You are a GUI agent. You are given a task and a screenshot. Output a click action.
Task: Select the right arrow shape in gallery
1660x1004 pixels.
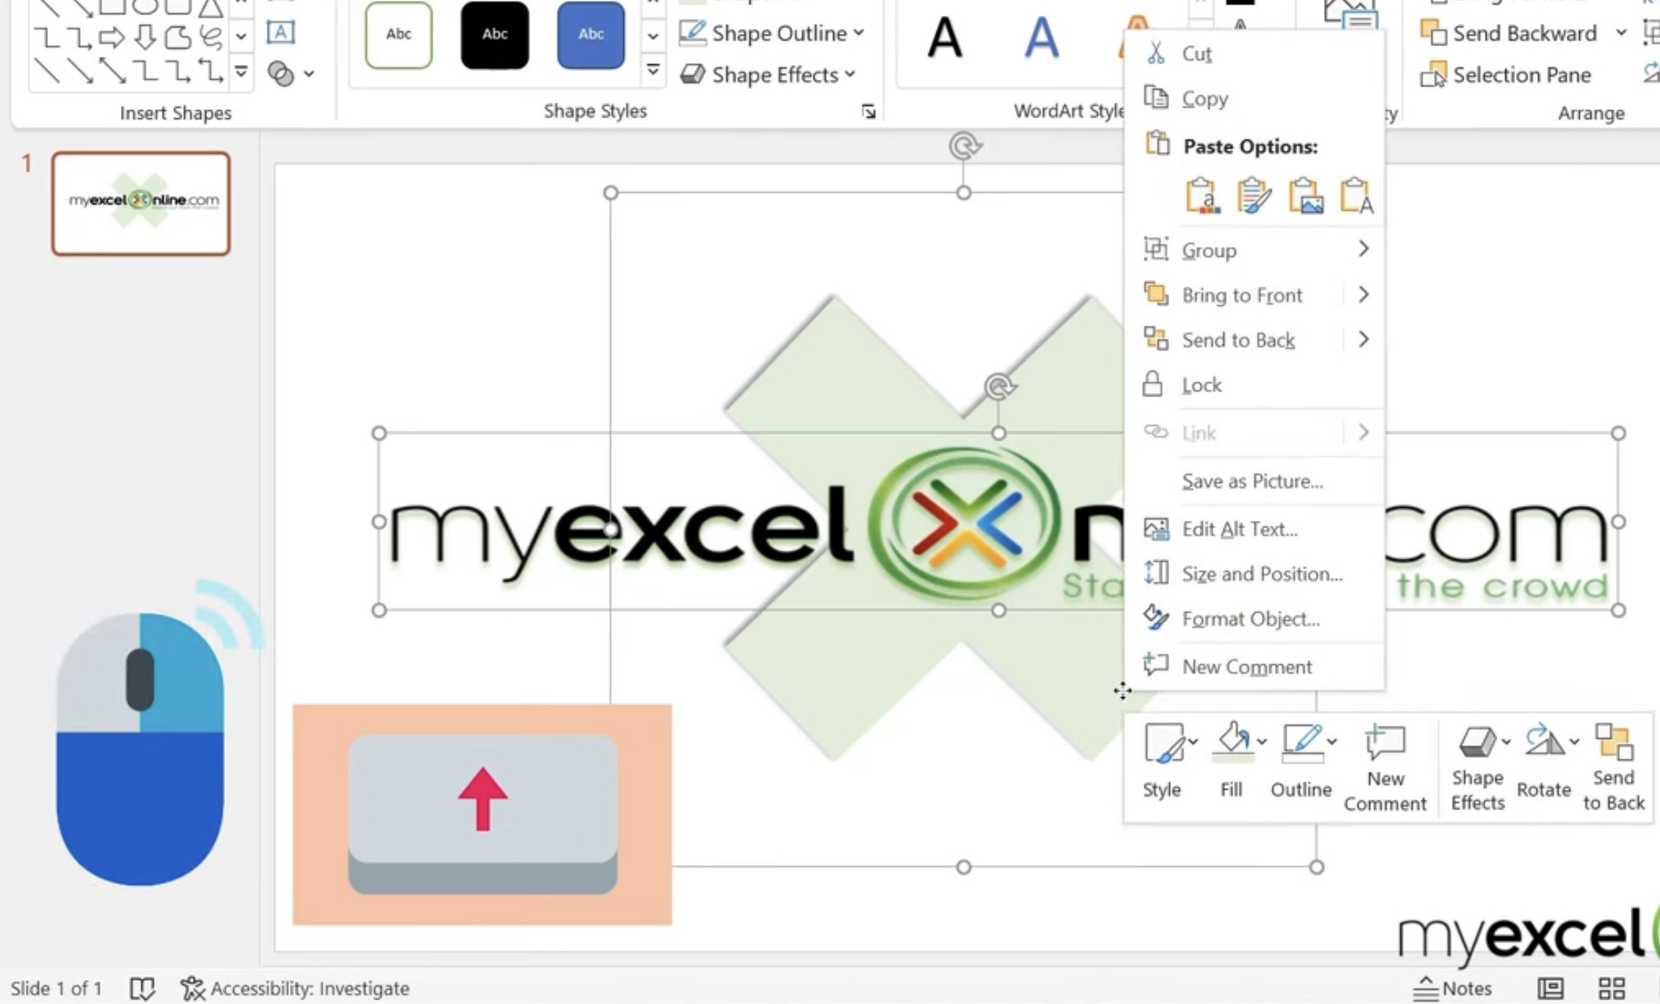(112, 37)
